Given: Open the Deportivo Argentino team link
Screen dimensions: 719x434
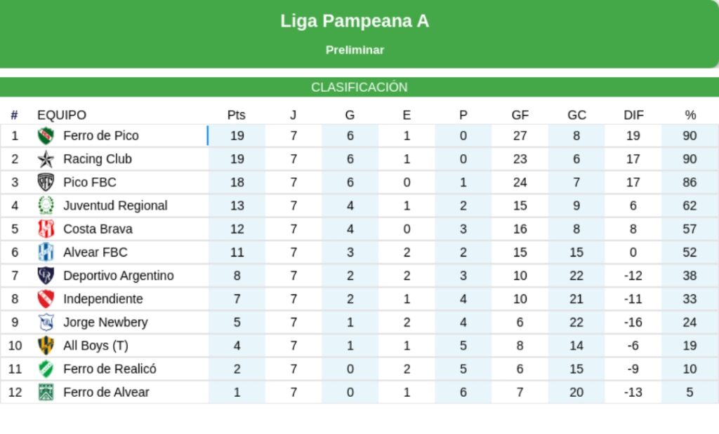Looking at the screenshot, I should point(118,276).
